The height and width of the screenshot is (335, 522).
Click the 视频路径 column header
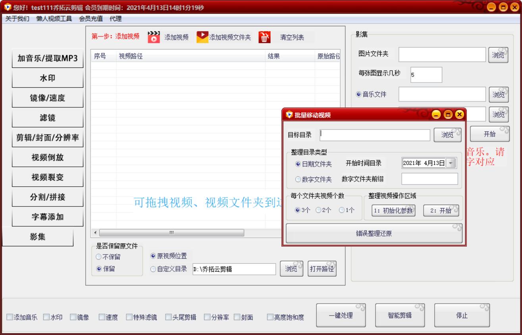click(191, 56)
